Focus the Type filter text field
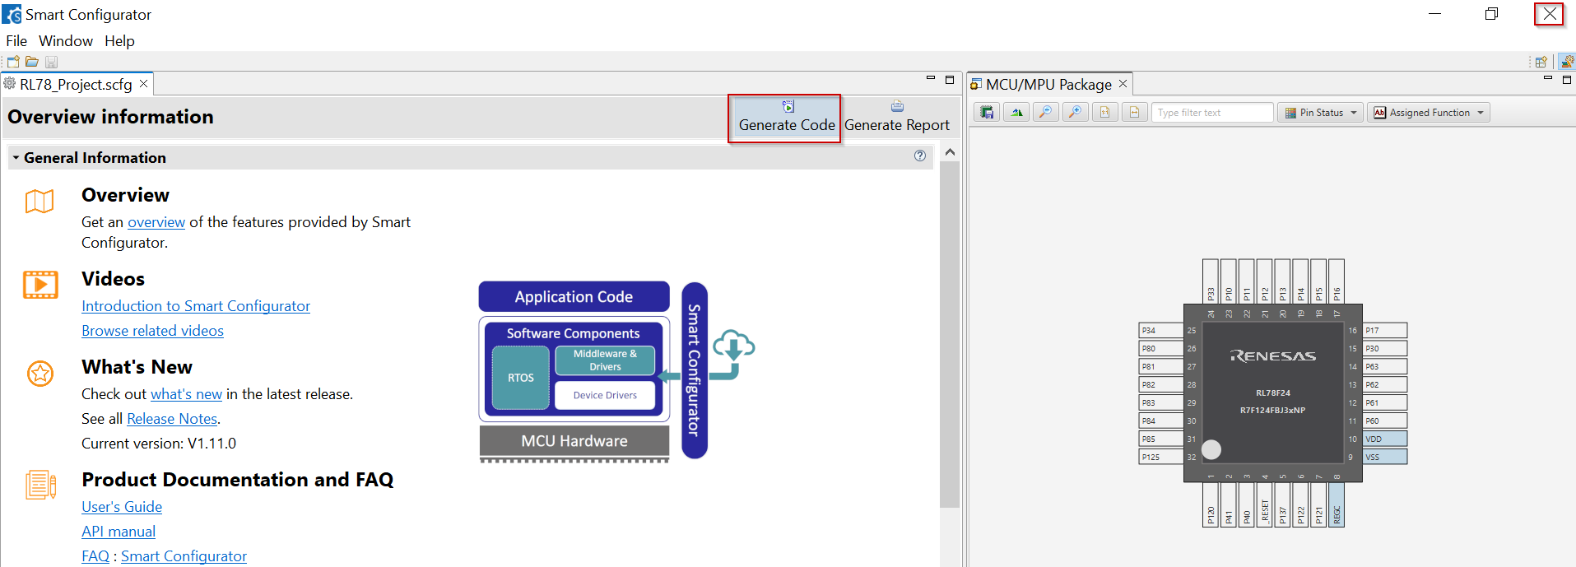Image resolution: width=1576 pixels, height=567 pixels. (x=1213, y=113)
